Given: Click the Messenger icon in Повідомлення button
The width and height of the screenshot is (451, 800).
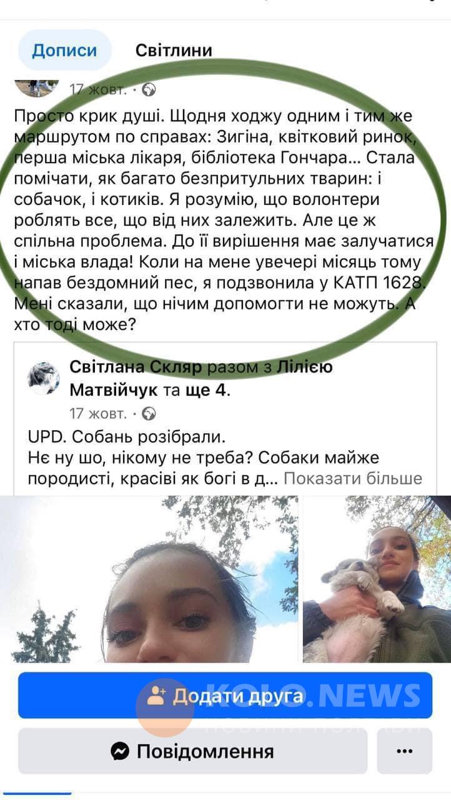Looking at the screenshot, I should [x=120, y=751].
